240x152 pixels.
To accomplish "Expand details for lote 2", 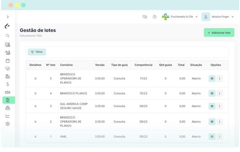I will point(35,122).
